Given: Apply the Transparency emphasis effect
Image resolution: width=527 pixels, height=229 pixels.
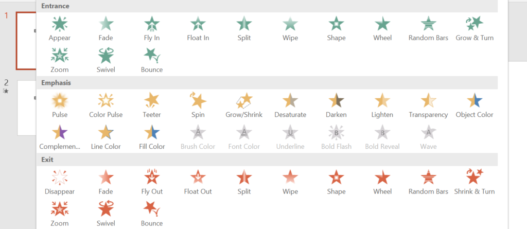Looking at the screenshot, I should pos(428,105).
